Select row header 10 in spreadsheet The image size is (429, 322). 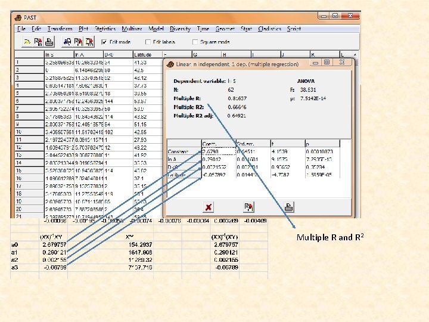pyautogui.click(x=29, y=132)
